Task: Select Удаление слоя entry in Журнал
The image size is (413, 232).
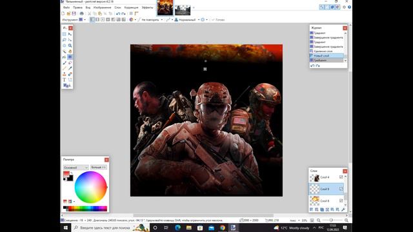Action: click(x=327, y=51)
